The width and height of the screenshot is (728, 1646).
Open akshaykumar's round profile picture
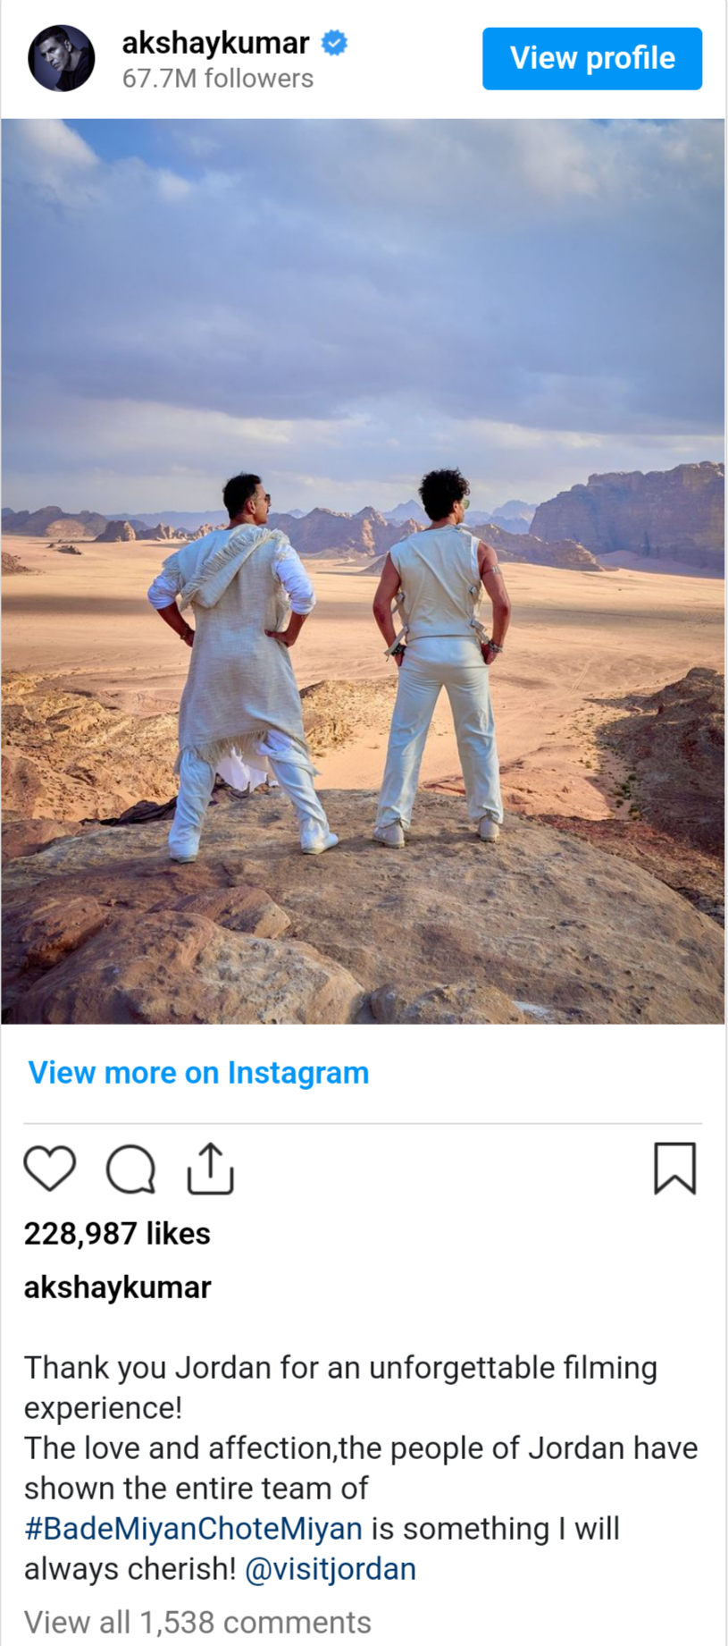[61, 58]
